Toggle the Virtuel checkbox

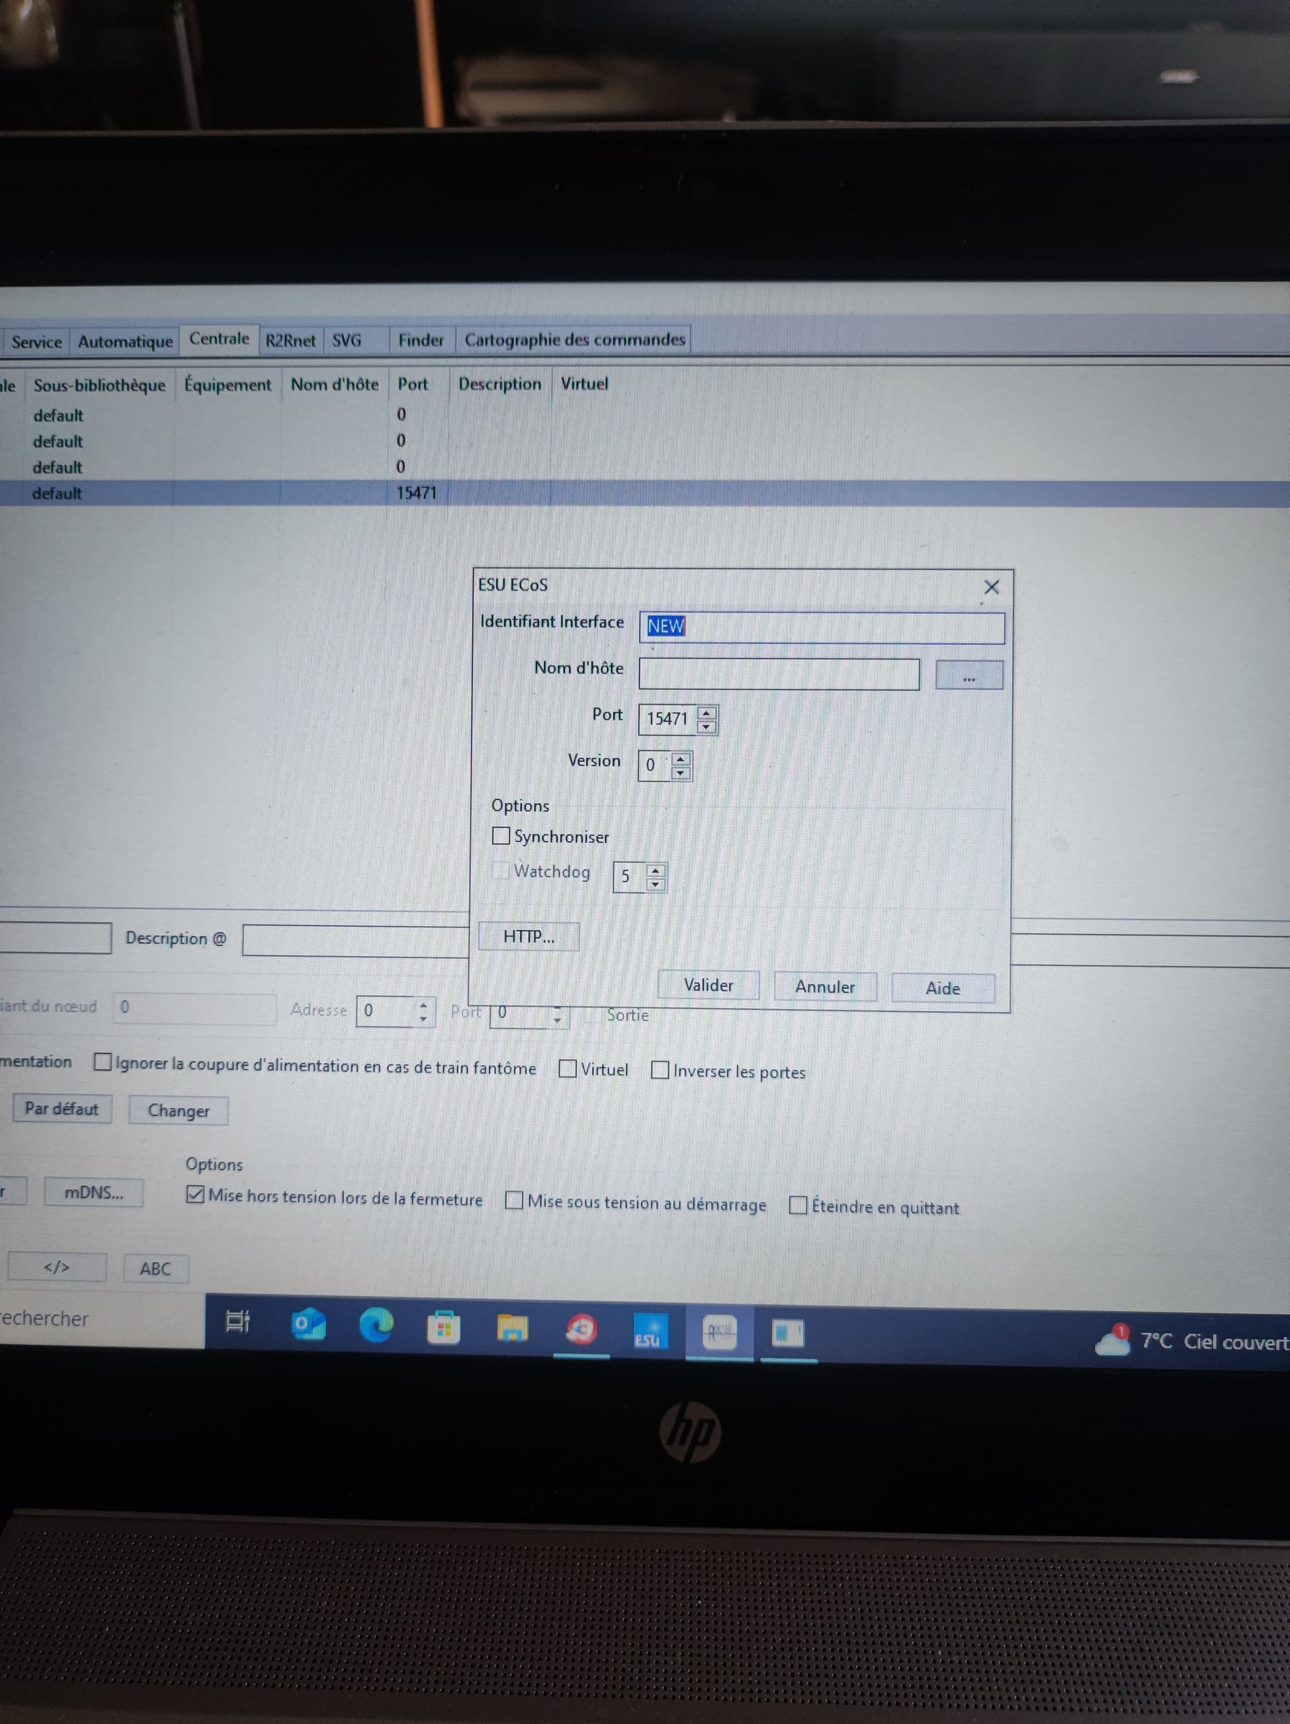[568, 1068]
